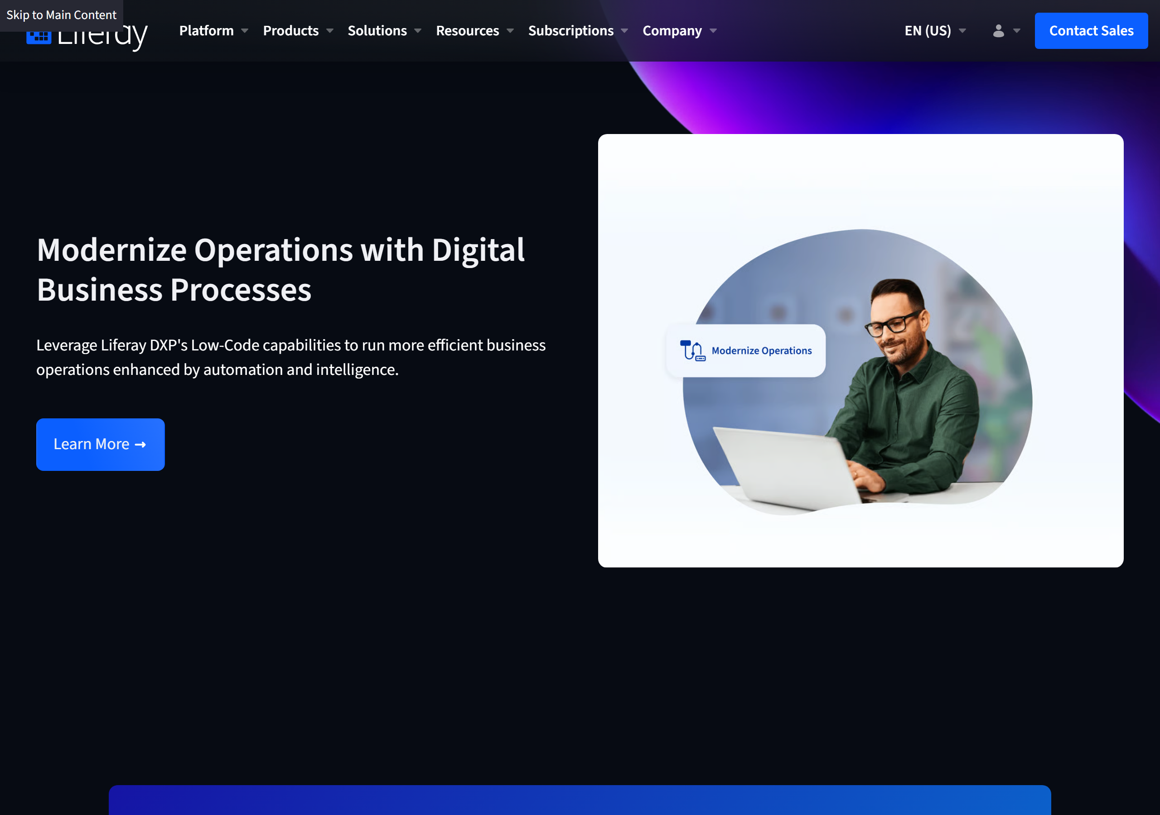Click the Modernize Operations with Digital heading
Viewport: 1160px width, 815px height.
281,270
